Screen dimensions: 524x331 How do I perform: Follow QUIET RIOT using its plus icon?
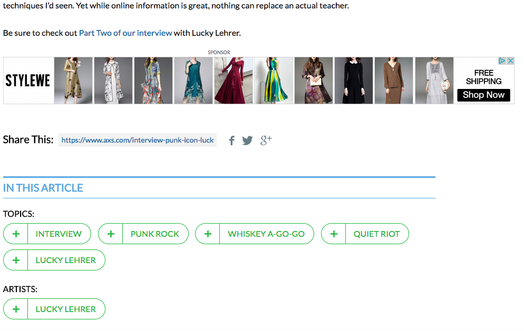tap(334, 234)
